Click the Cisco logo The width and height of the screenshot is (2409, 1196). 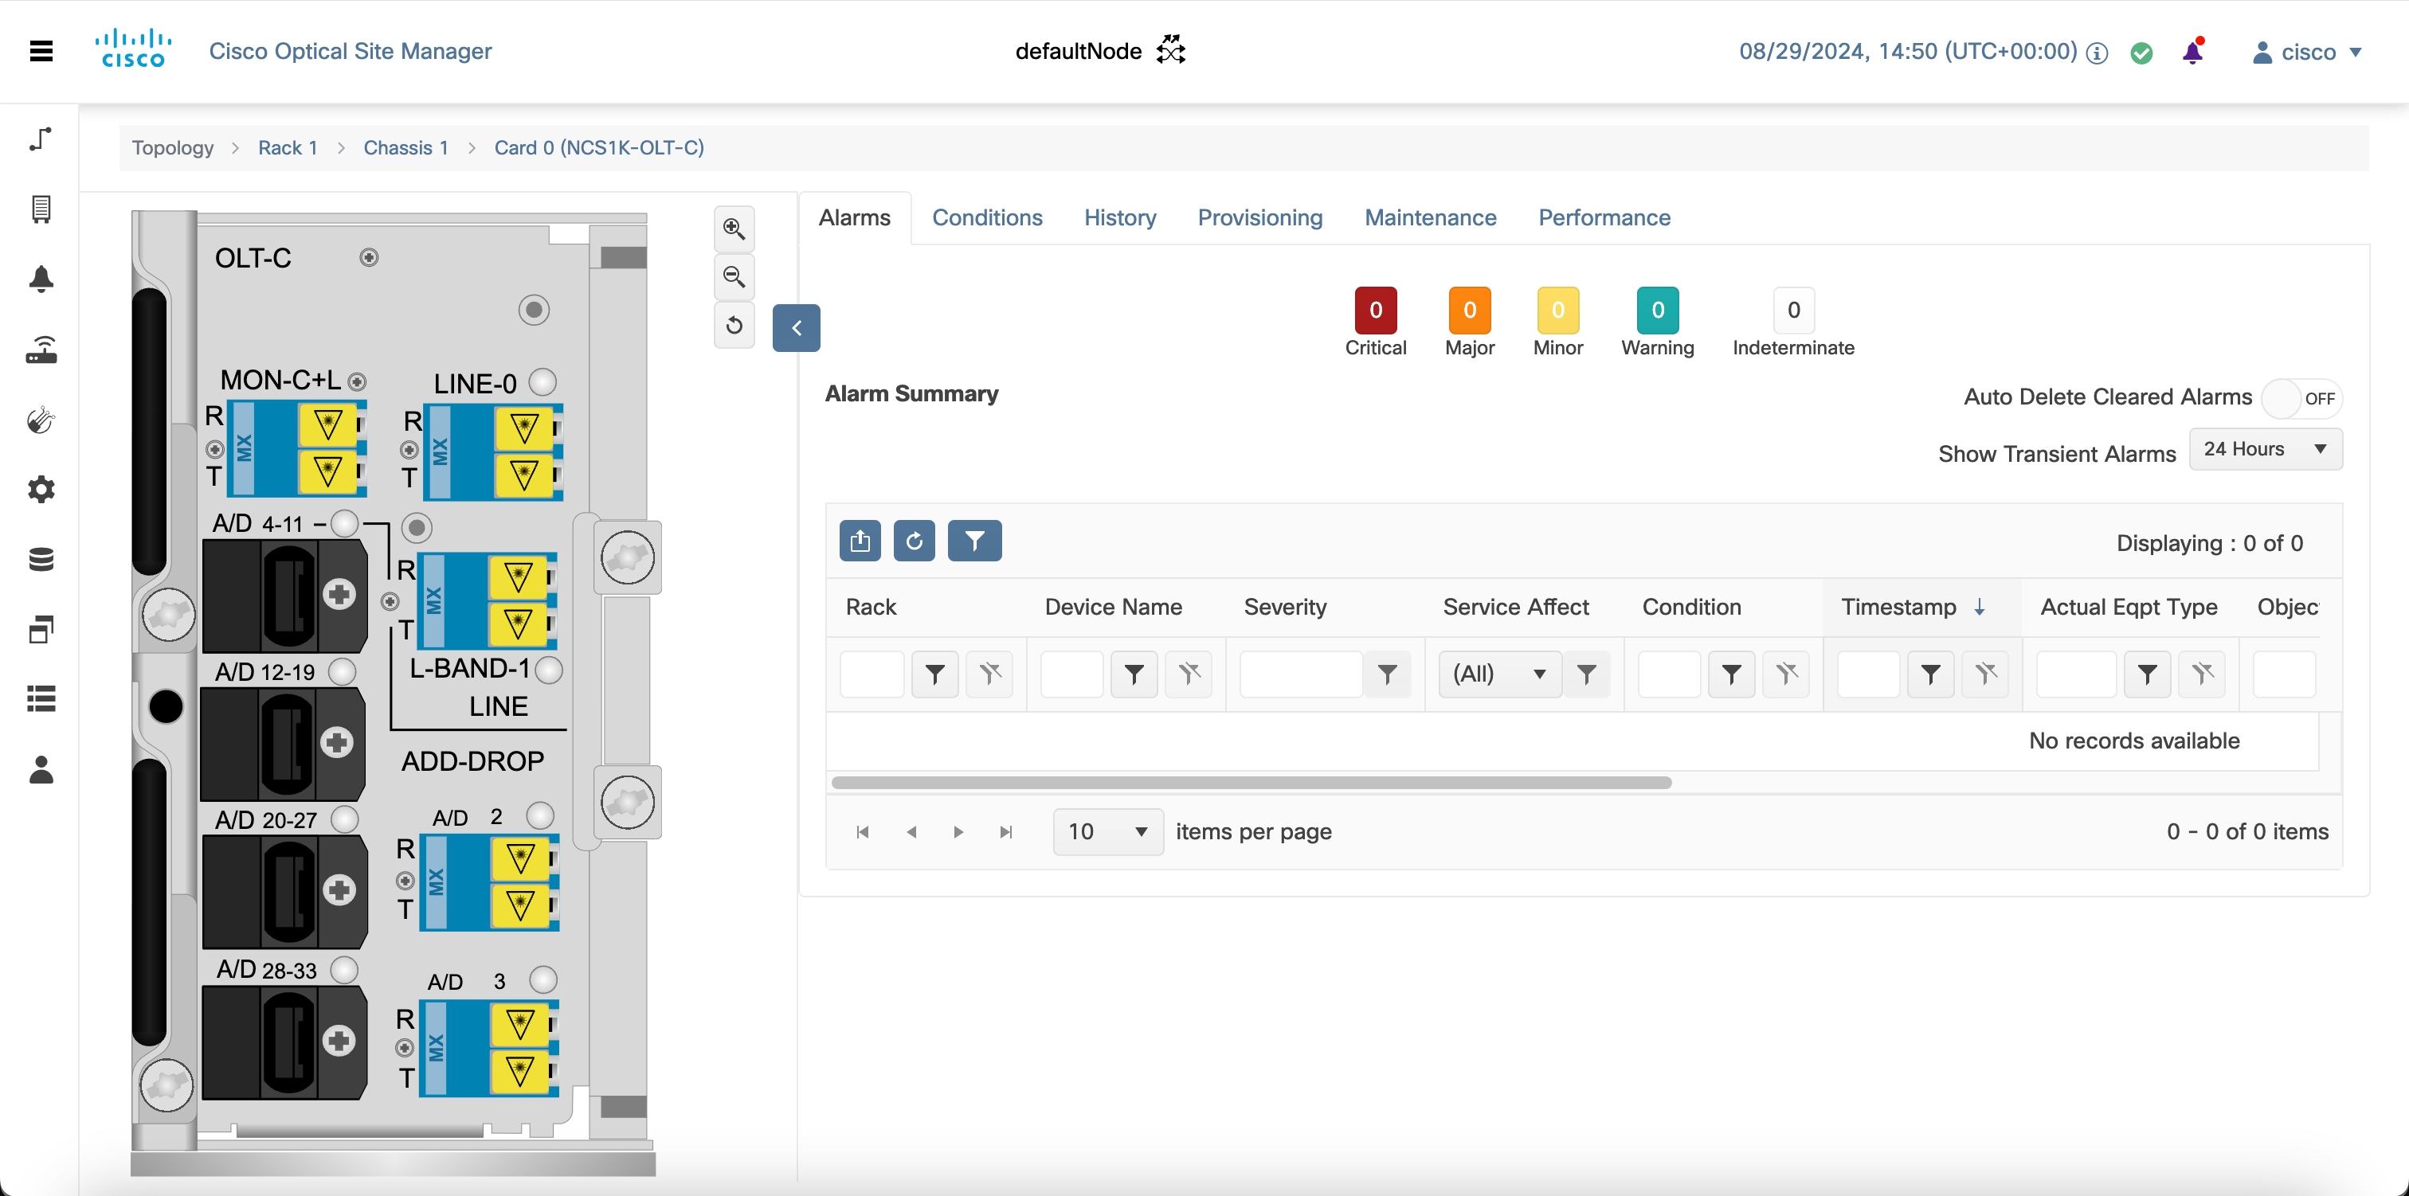tap(133, 49)
